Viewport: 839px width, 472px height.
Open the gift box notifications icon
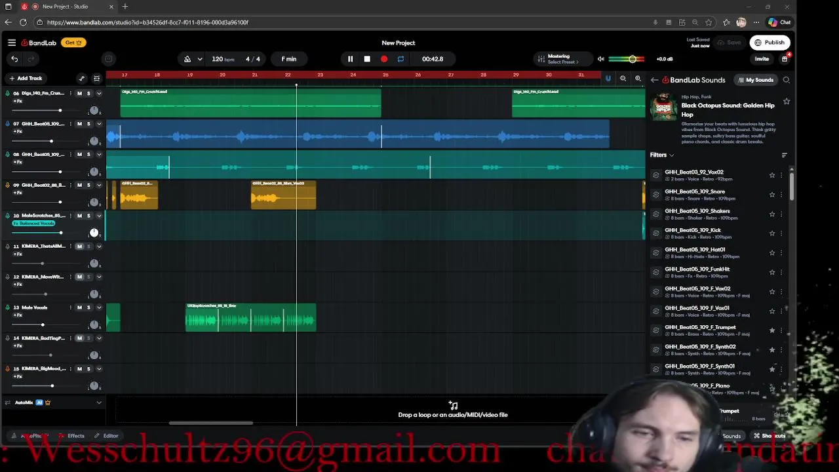[x=785, y=59]
